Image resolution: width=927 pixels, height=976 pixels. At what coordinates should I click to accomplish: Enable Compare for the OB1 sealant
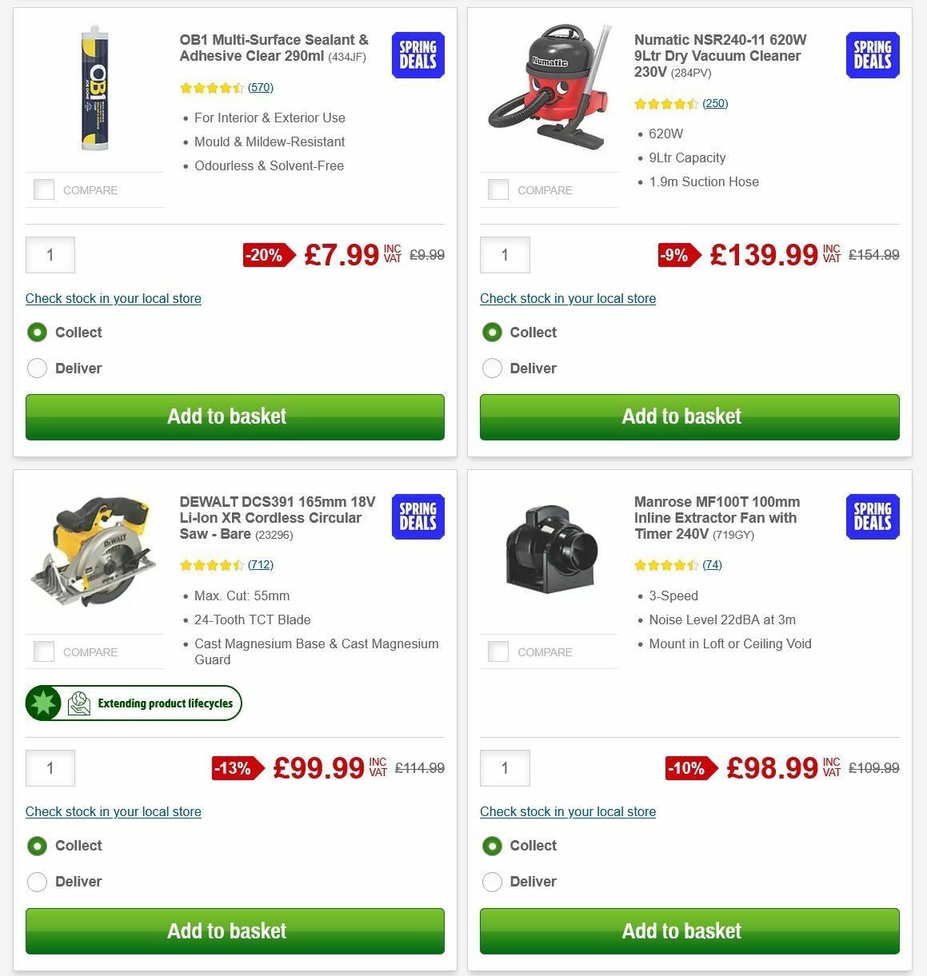[x=44, y=189]
